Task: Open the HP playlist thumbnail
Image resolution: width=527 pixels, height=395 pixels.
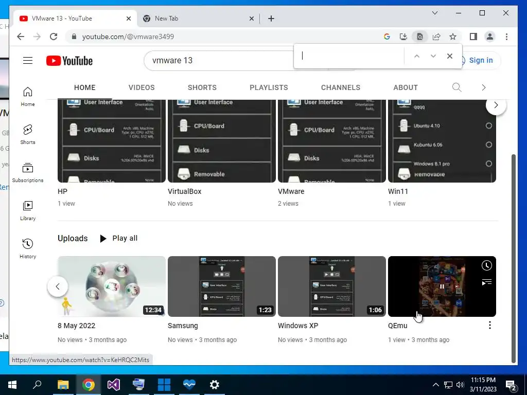Action: [111, 141]
